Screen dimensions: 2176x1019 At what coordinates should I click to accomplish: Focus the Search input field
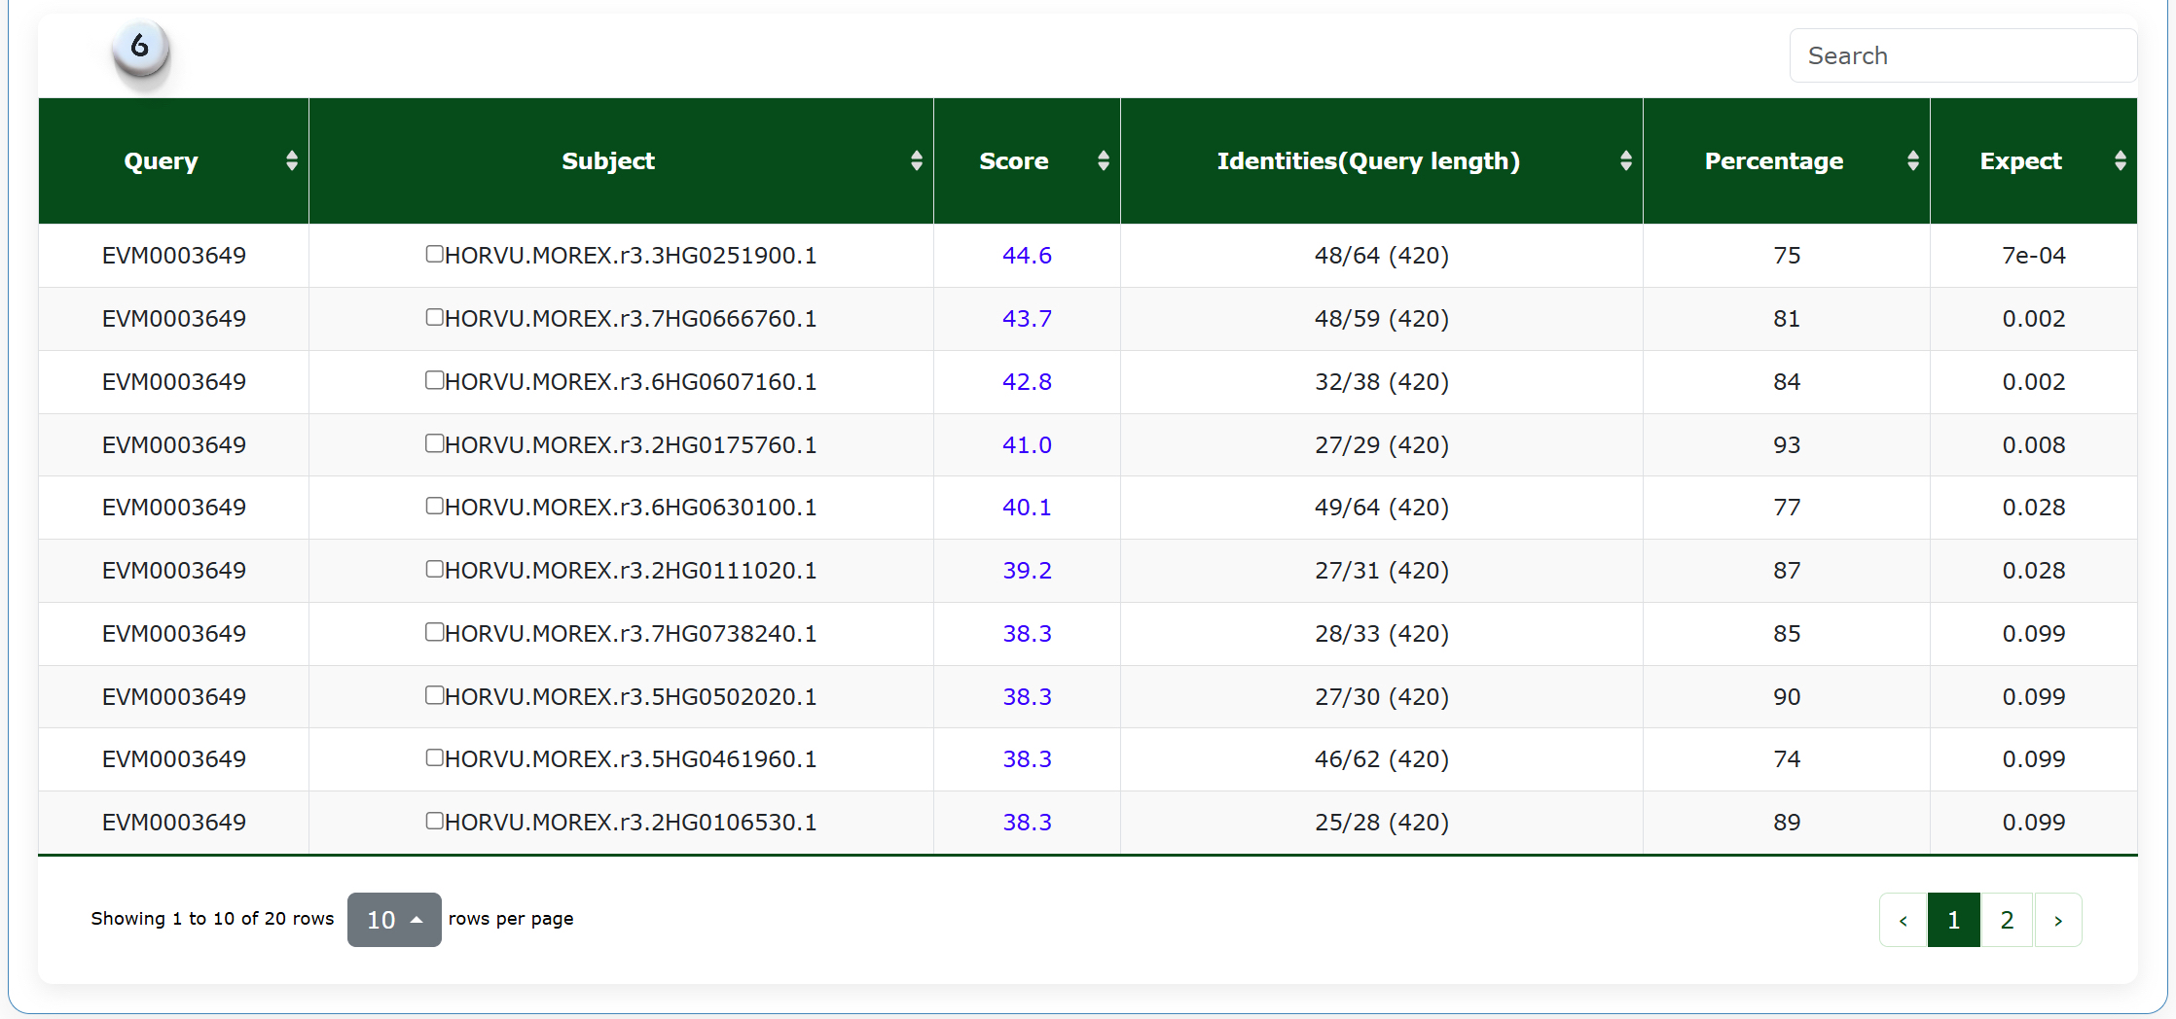click(1963, 55)
